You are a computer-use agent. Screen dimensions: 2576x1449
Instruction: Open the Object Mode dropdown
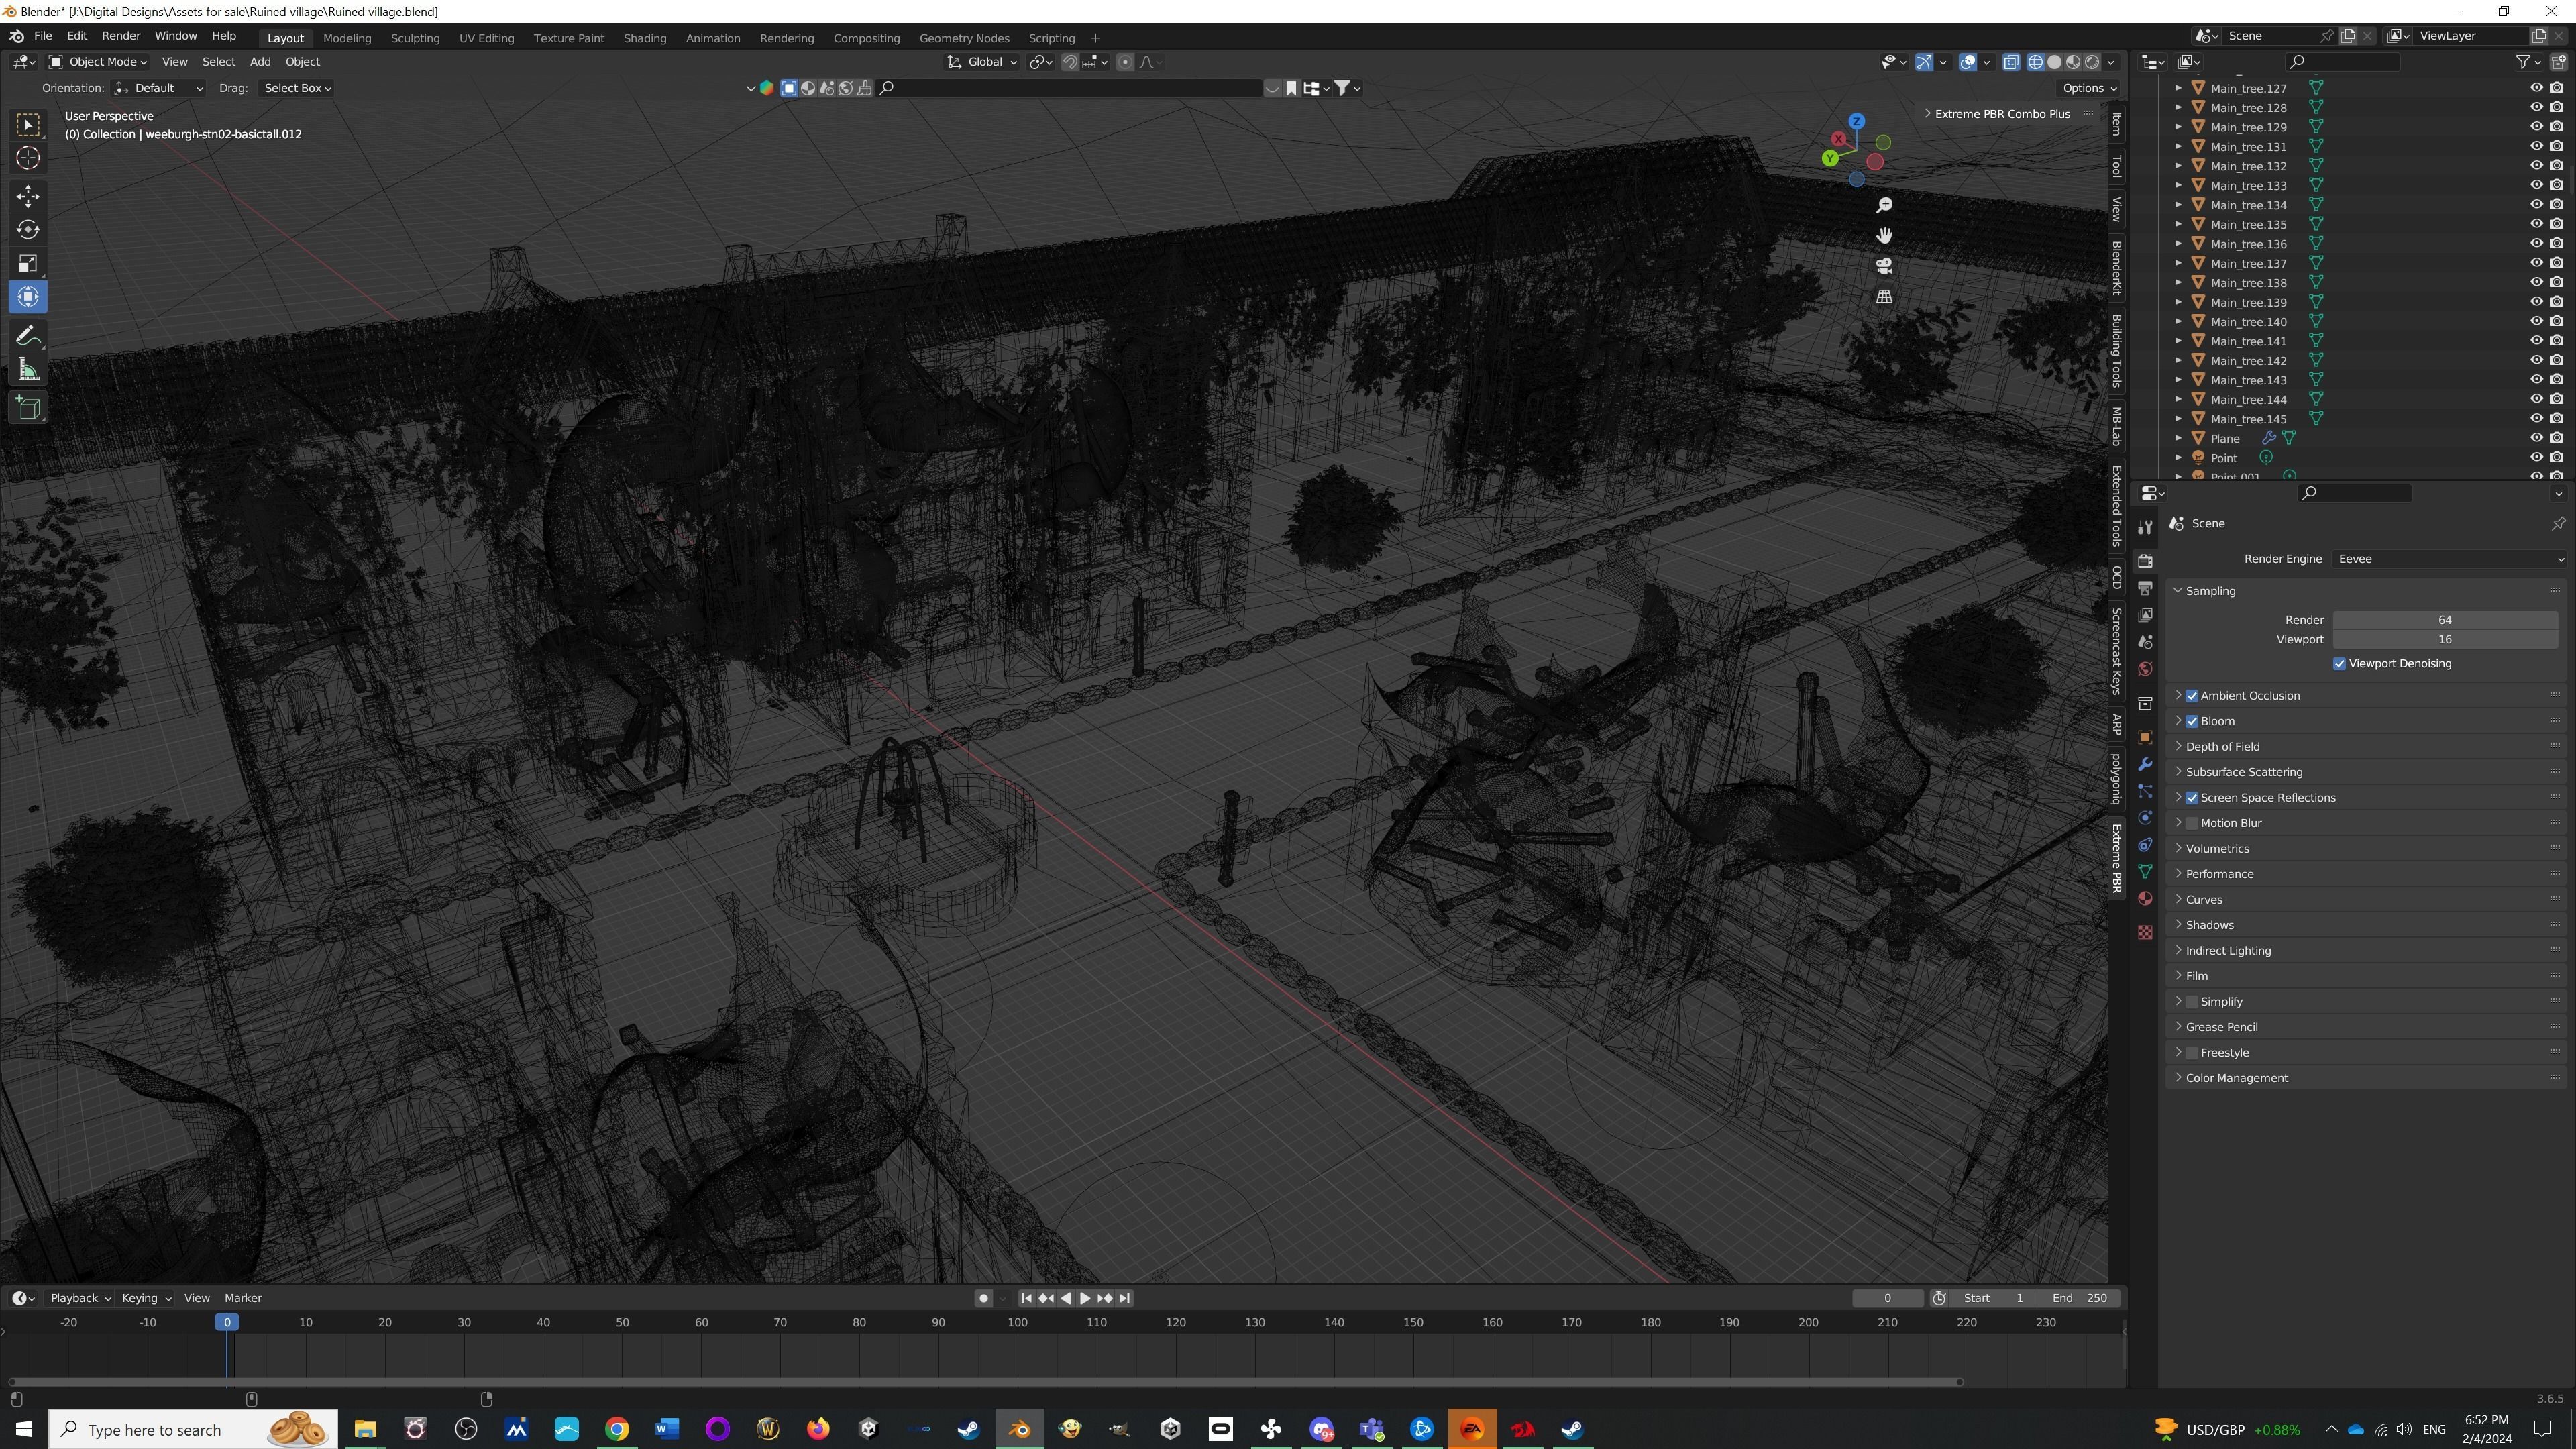98,62
